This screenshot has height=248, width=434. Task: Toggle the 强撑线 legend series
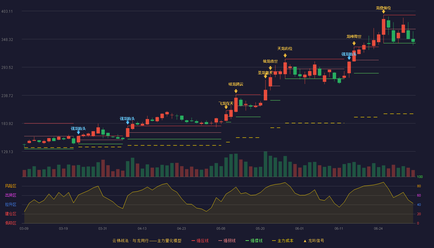[x=254, y=241]
